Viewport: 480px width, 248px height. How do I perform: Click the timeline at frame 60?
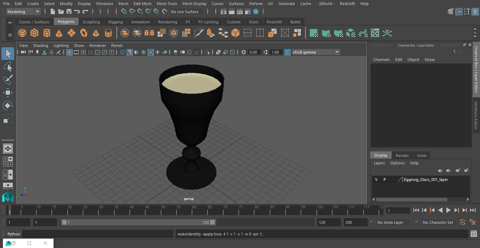coord(192,210)
